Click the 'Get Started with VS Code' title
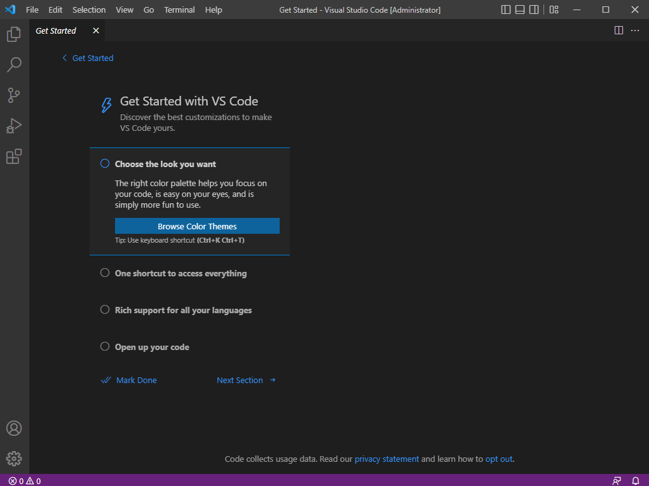The height and width of the screenshot is (486, 649). [189, 101]
